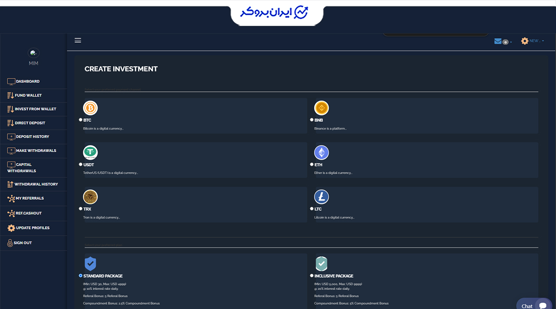Select the Standard Package radio button

tap(81, 276)
